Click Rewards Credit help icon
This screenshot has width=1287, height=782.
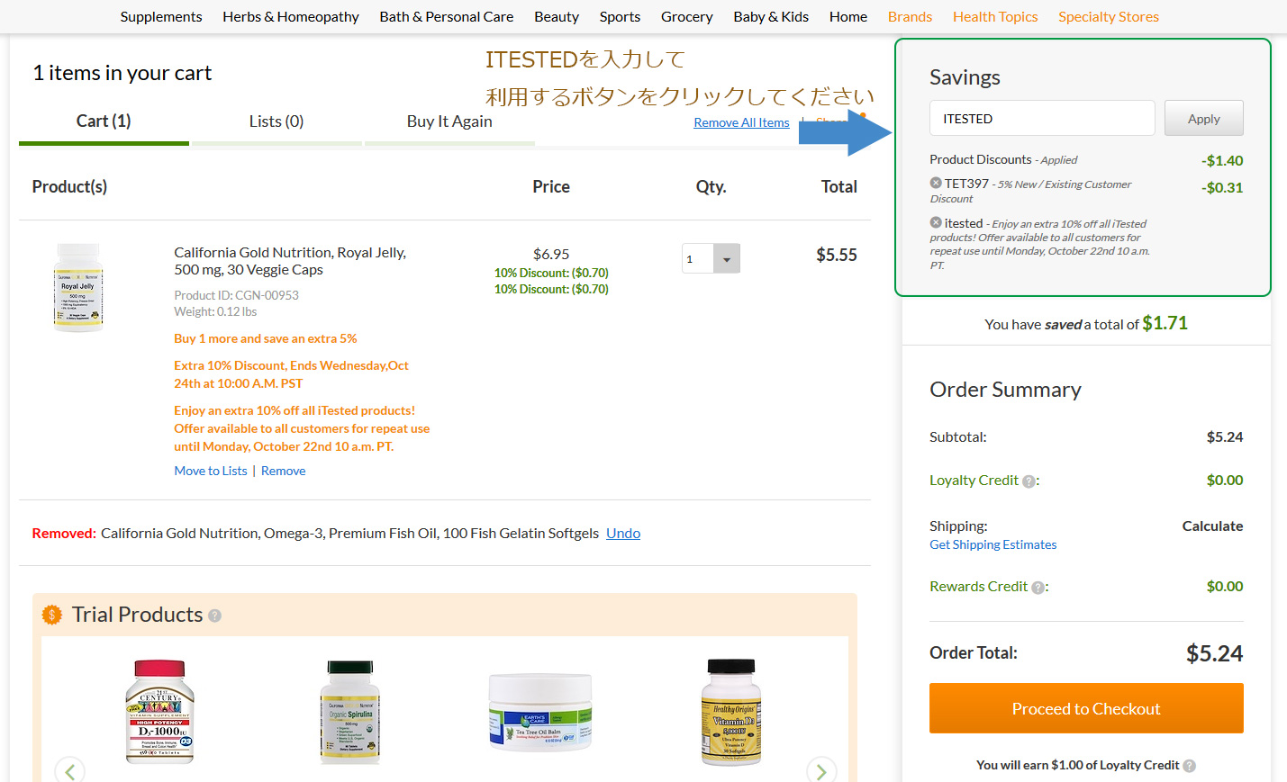[1038, 588]
